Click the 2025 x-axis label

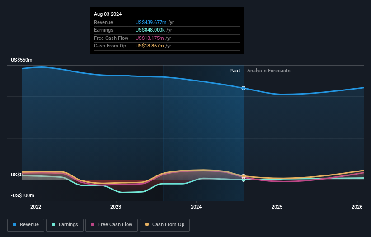277,207
